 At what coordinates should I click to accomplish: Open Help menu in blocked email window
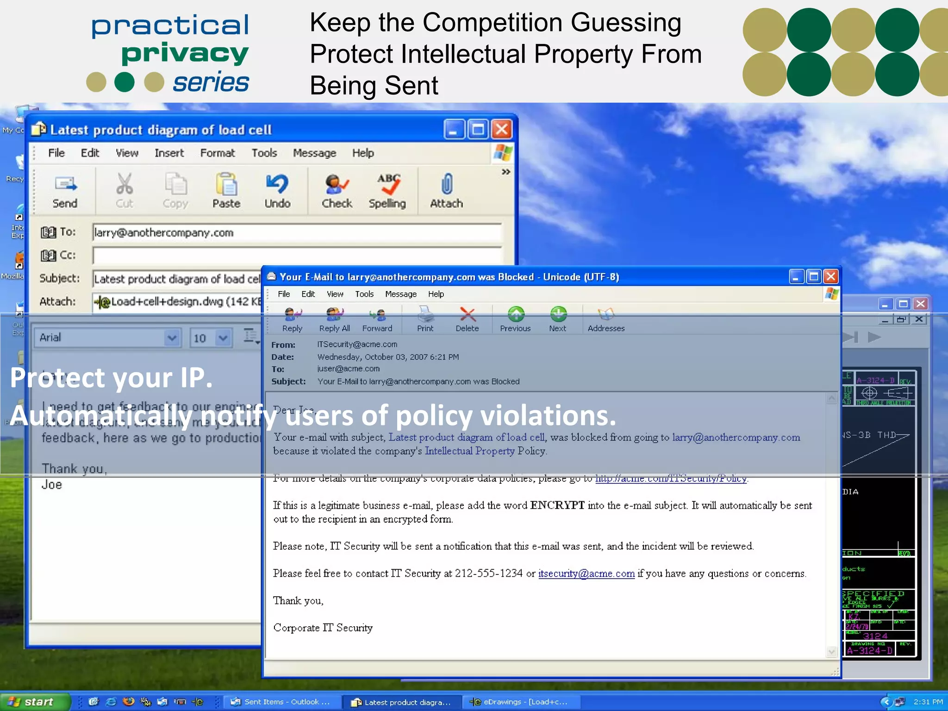tap(436, 294)
